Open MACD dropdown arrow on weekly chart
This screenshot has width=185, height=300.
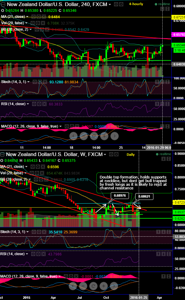pos(60,276)
